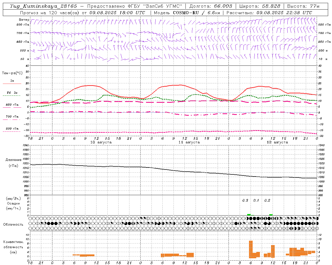332x265 pixels.
Task: Click the "11 августа" date label
Action: click(189, 142)
